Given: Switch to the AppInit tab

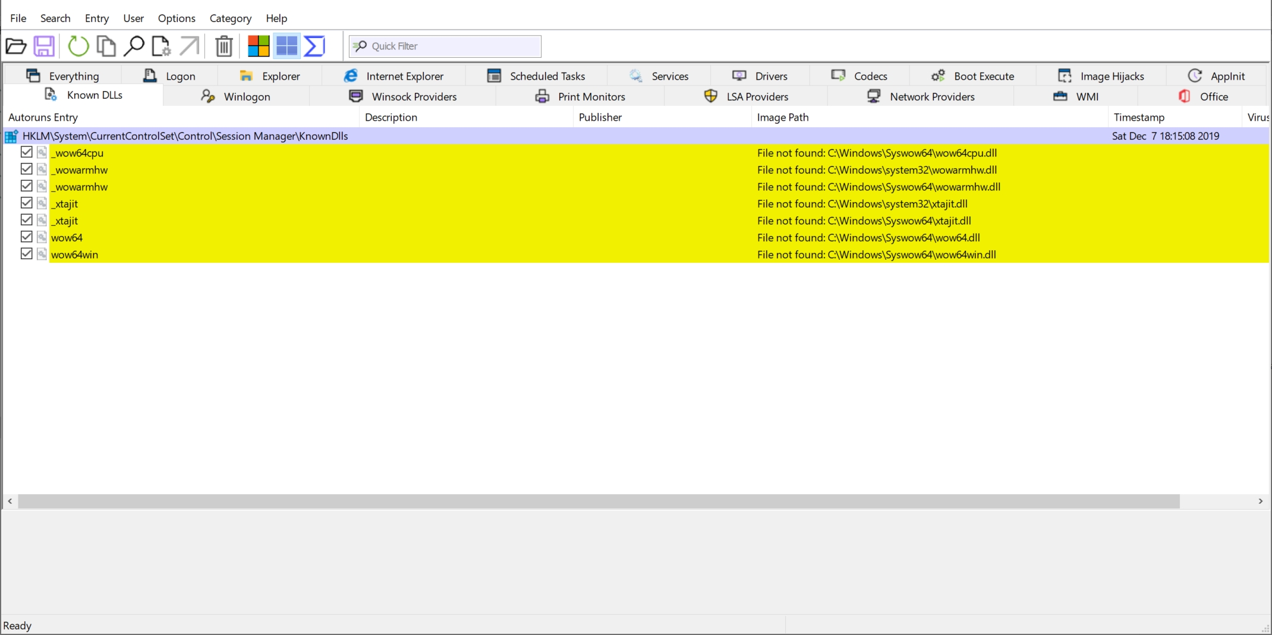Looking at the screenshot, I should pyautogui.click(x=1216, y=76).
